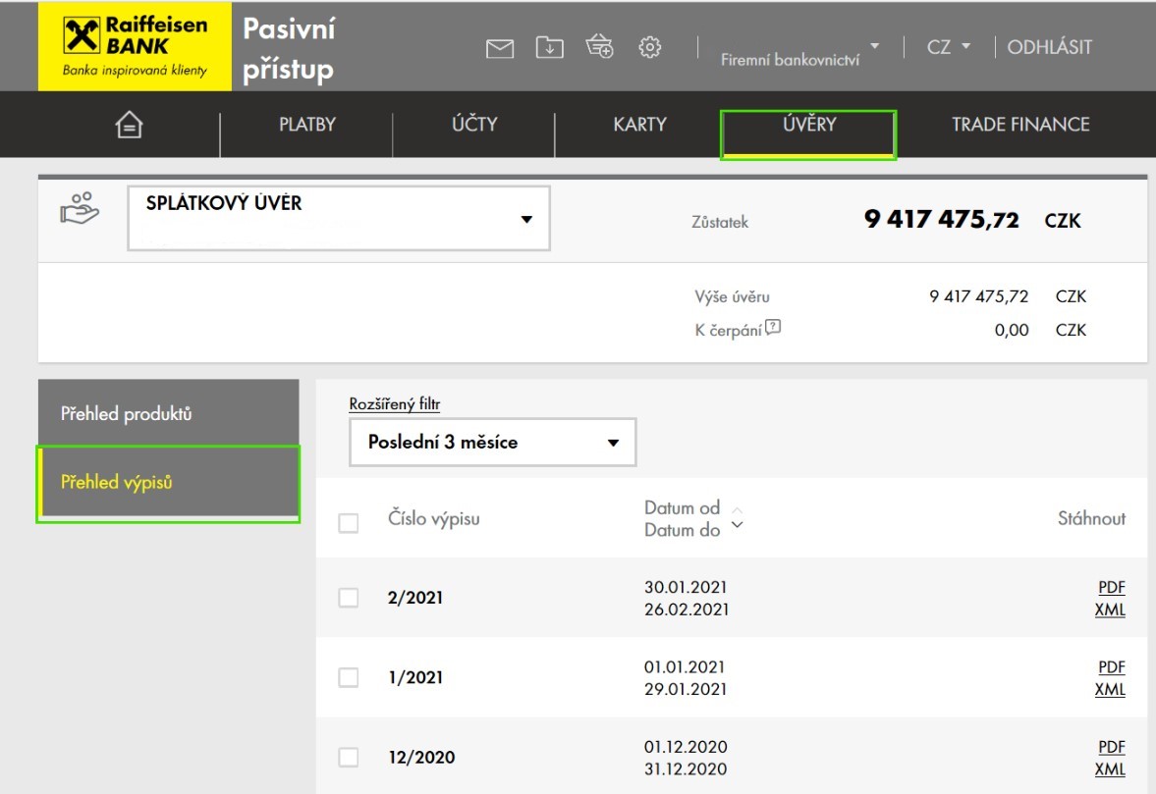1156x794 pixels.
Task: Expand the Splátkový úvěr product dropdown
Action: [x=339, y=218]
